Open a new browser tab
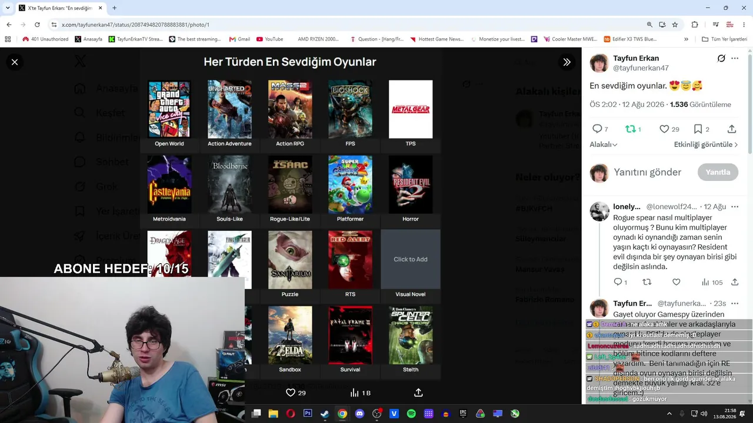The height and width of the screenshot is (423, 753). tap(114, 8)
